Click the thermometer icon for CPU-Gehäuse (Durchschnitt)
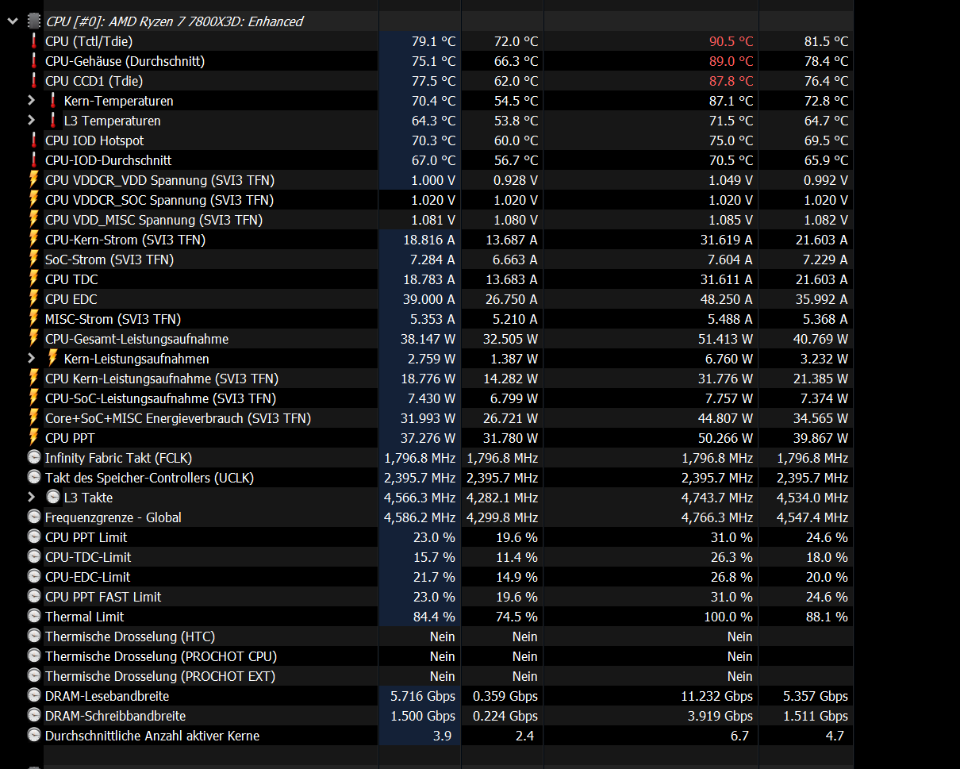Image resolution: width=960 pixels, height=769 pixels. 34,61
